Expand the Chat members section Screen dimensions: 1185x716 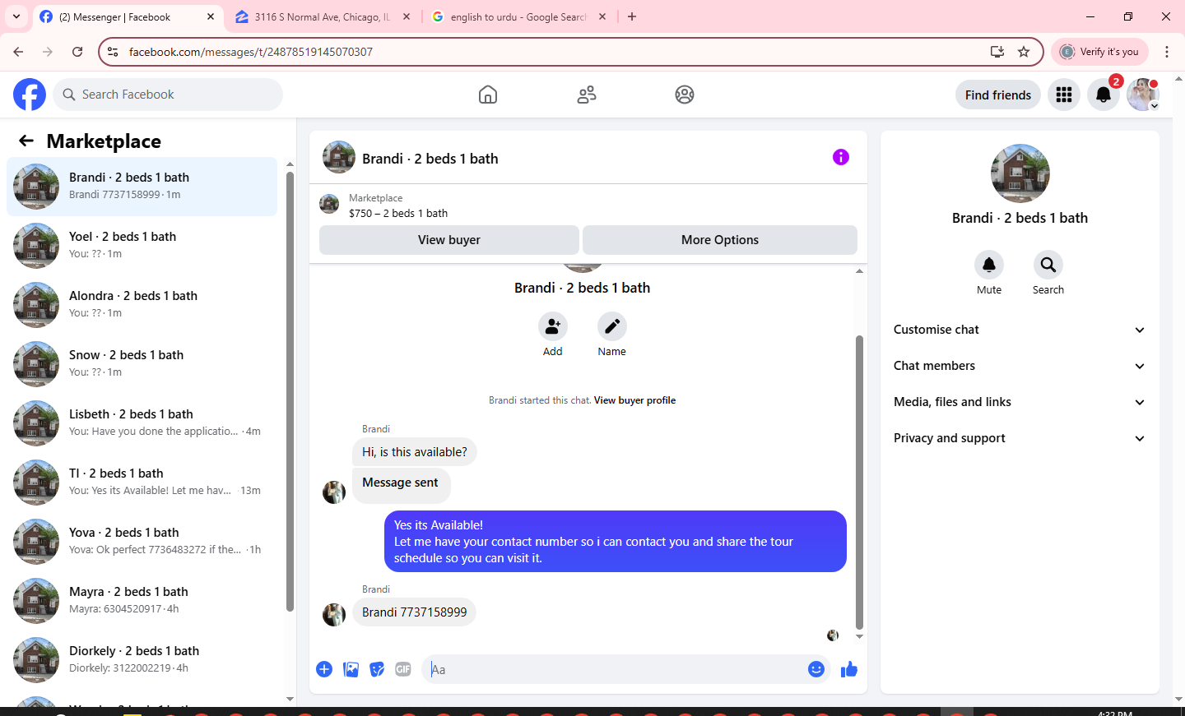pyautogui.click(x=1020, y=366)
